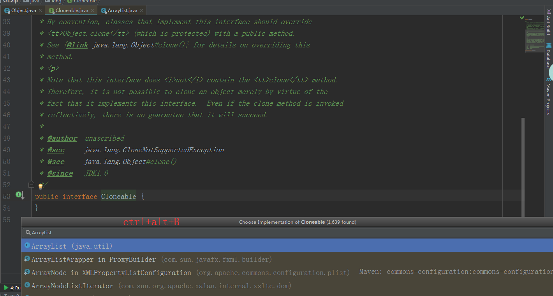
Task: Click the 'JDK1.0' text
Action: pyautogui.click(x=96, y=173)
